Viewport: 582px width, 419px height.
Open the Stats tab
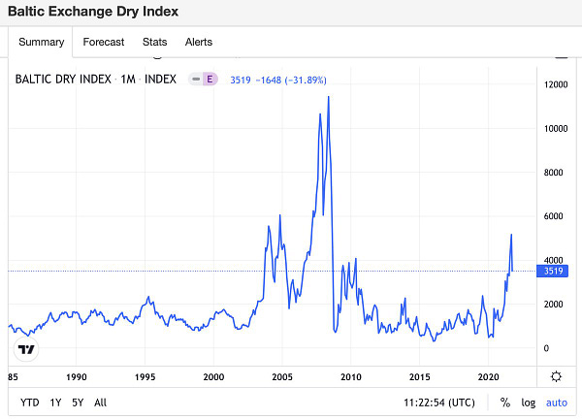(x=155, y=42)
